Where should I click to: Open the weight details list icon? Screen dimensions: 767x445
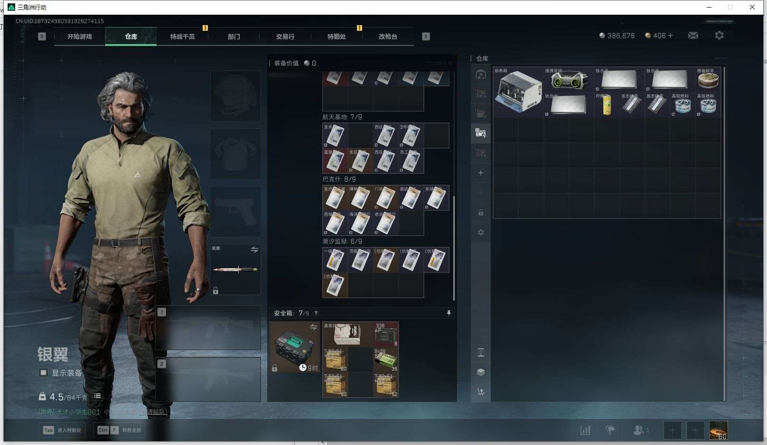point(97,396)
